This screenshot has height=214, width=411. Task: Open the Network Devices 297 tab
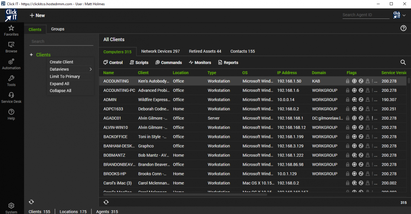pos(161,51)
